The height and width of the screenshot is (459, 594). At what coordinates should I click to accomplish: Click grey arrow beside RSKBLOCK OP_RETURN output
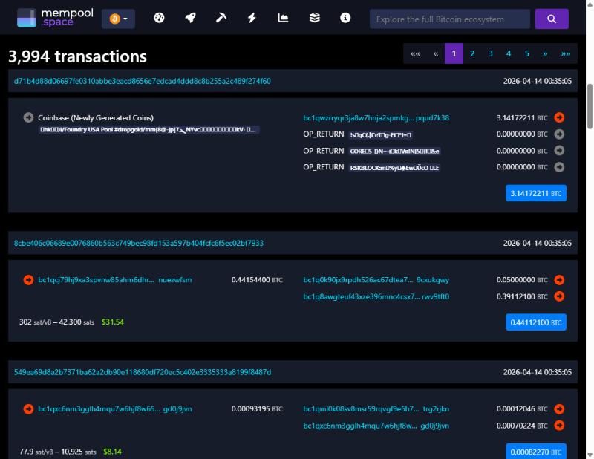[559, 167]
